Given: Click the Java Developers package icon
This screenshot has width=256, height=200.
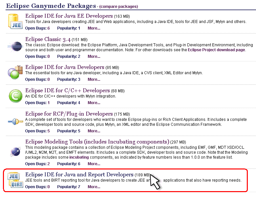Looking at the screenshot, I should click(x=15, y=72).
